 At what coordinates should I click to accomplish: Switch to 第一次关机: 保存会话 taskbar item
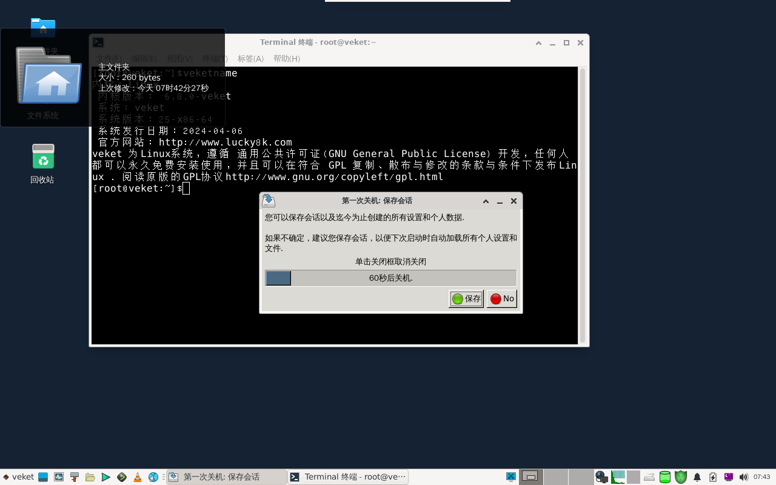point(227,477)
